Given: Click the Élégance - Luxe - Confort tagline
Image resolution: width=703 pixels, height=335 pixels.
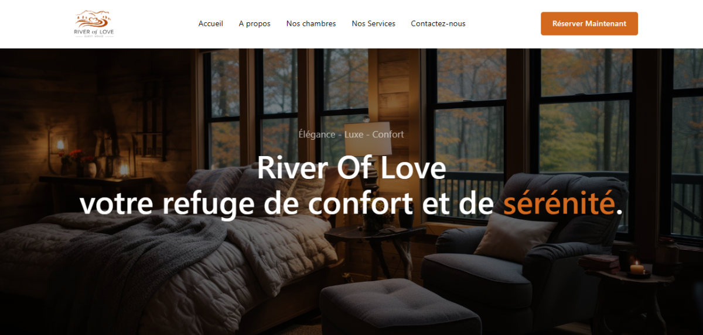Looking at the screenshot, I should point(351,134).
